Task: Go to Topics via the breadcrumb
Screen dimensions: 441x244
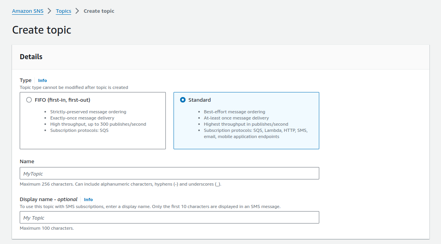Action: coord(63,11)
